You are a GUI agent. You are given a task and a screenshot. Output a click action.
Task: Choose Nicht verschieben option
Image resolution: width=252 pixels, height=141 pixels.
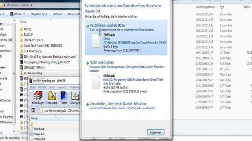tap(126, 77)
